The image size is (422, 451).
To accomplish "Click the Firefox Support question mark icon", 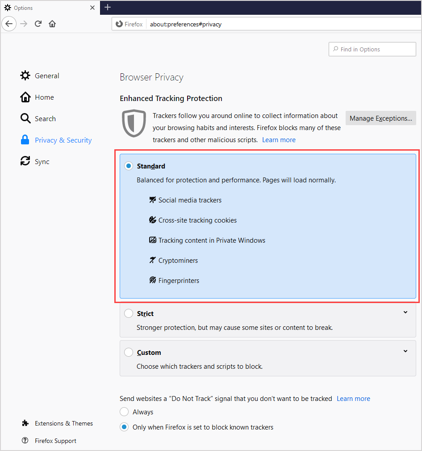I will [x=25, y=440].
